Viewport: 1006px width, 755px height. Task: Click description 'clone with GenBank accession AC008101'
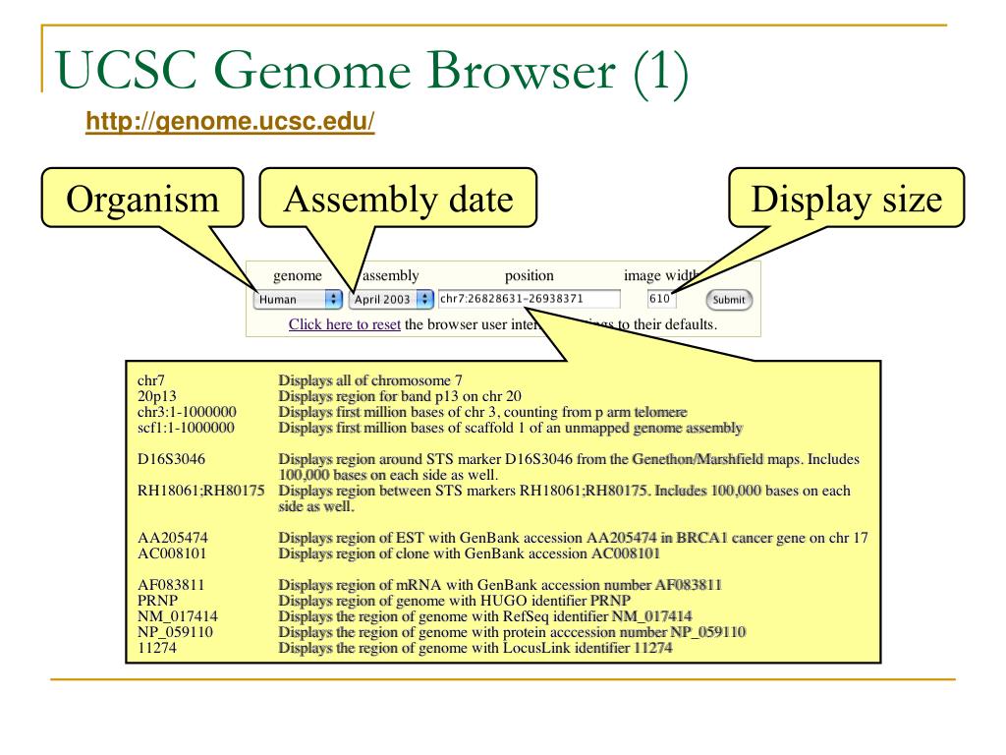pos(469,553)
